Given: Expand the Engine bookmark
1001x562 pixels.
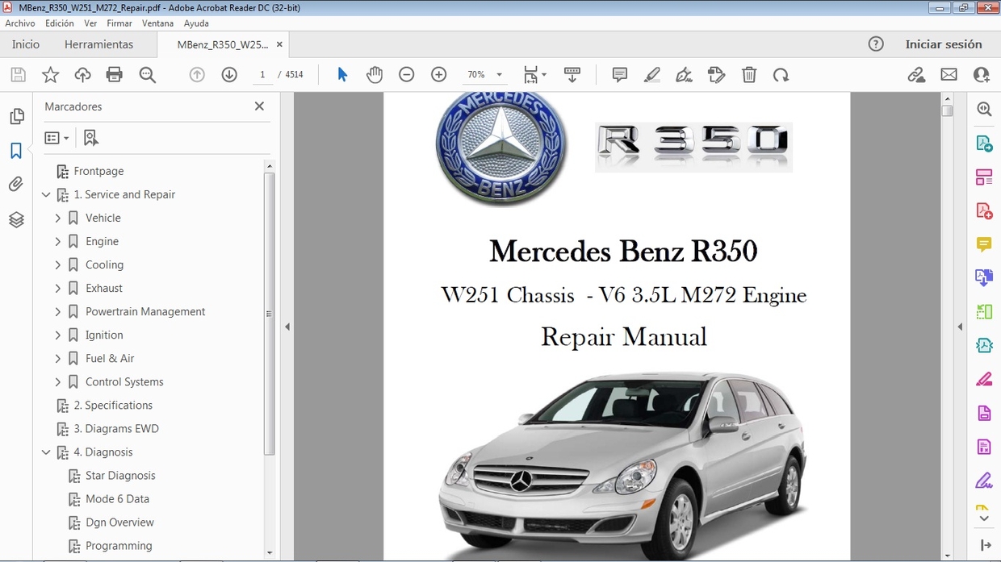Looking at the screenshot, I should pos(58,241).
